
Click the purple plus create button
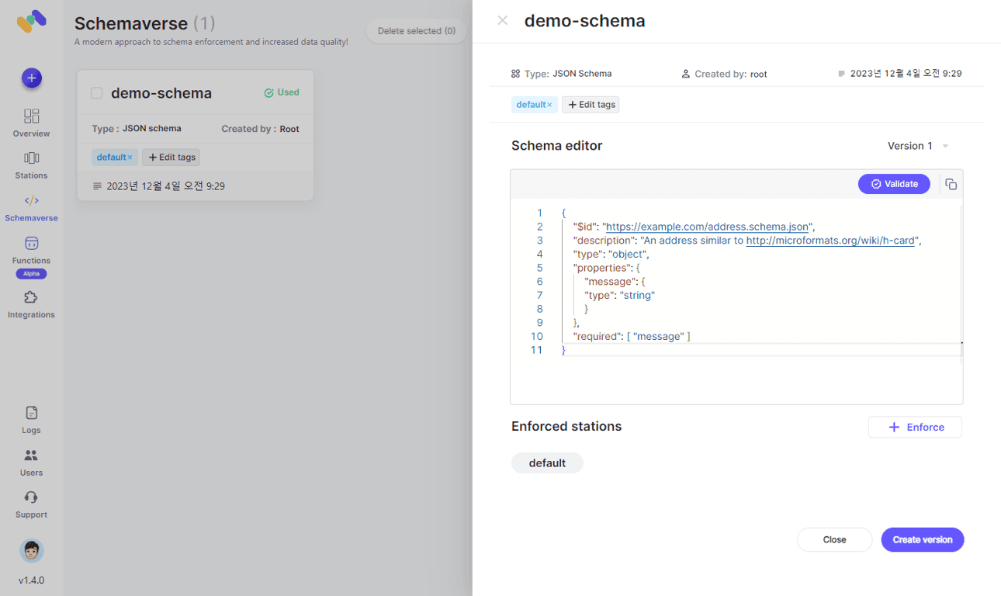click(31, 78)
